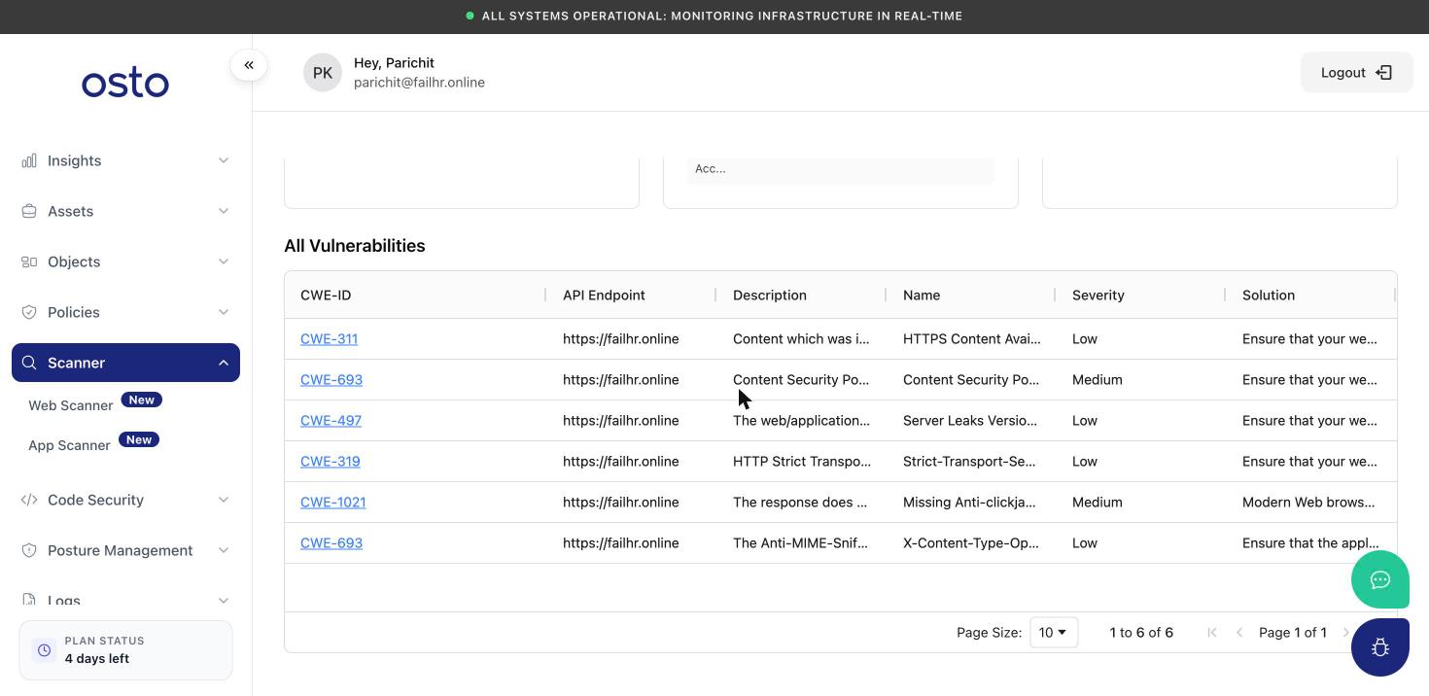Collapse the sidebar with double-chevron icon
Image resolution: width=1429 pixels, height=696 pixels.
pyautogui.click(x=249, y=65)
